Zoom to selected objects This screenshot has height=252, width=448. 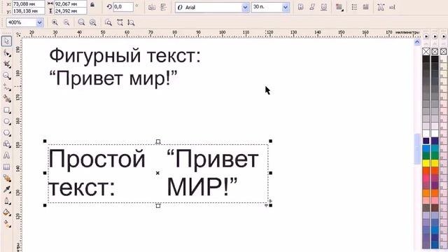click(x=81, y=22)
